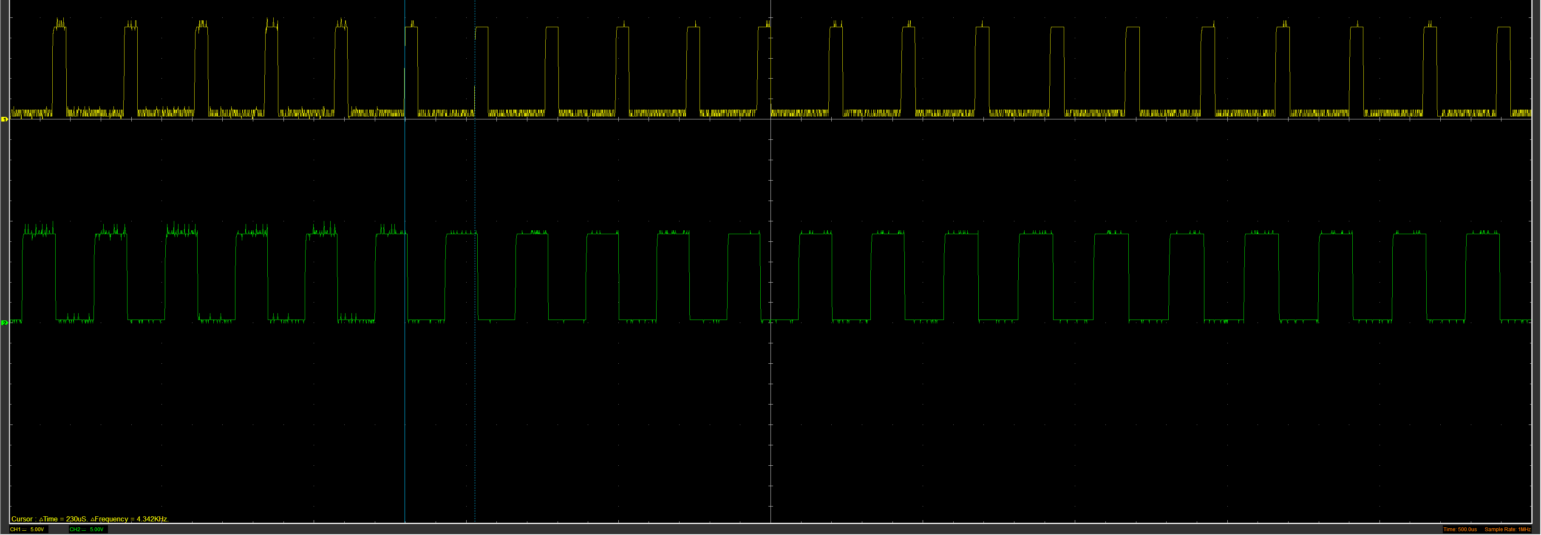Image resolution: width=1541 pixels, height=535 pixels.
Task: Click the green channel 2 ground marker
Action: (x=5, y=323)
